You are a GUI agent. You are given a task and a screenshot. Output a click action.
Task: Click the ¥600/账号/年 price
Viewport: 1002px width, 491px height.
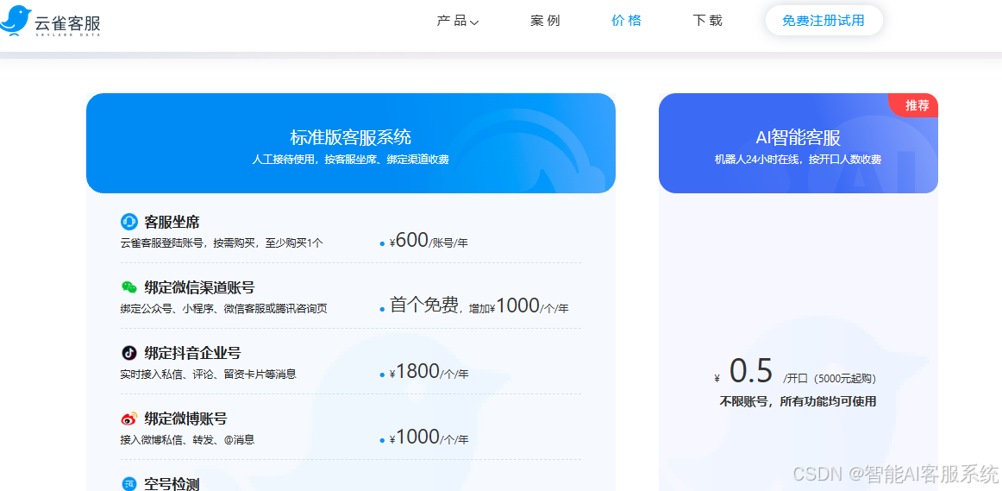(x=429, y=241)
